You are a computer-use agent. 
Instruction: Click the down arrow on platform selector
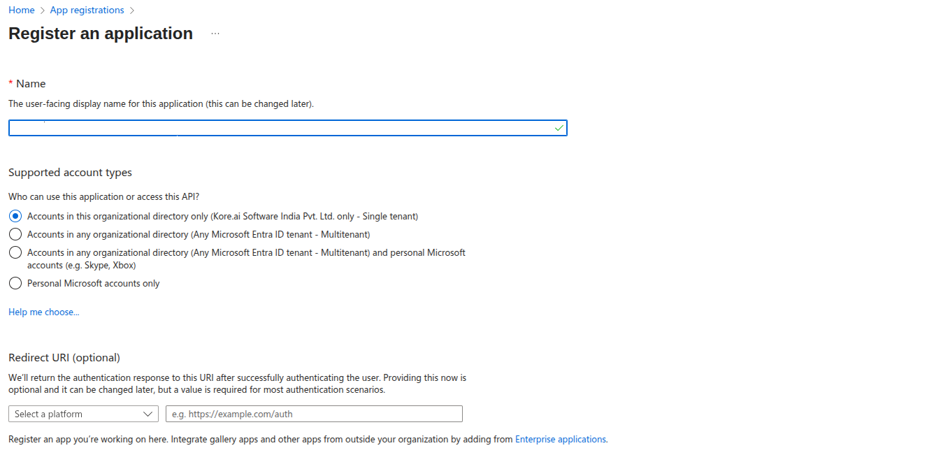click(x=147, y=414)
